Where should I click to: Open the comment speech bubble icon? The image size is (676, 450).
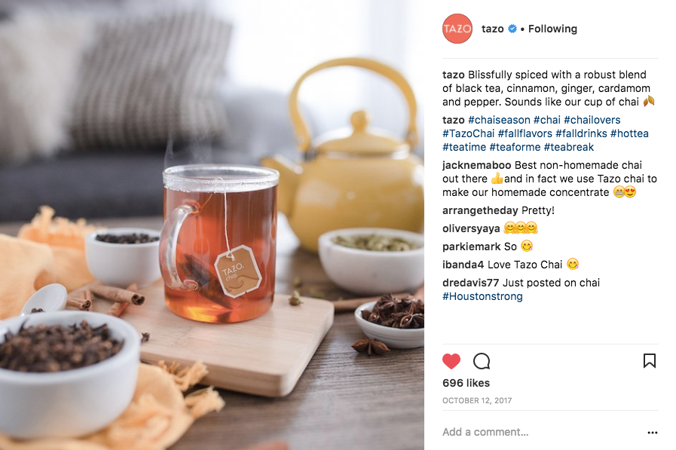[x=482, y=361]
